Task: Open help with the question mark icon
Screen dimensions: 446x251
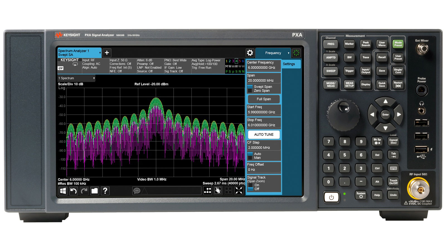Action: 105,191
